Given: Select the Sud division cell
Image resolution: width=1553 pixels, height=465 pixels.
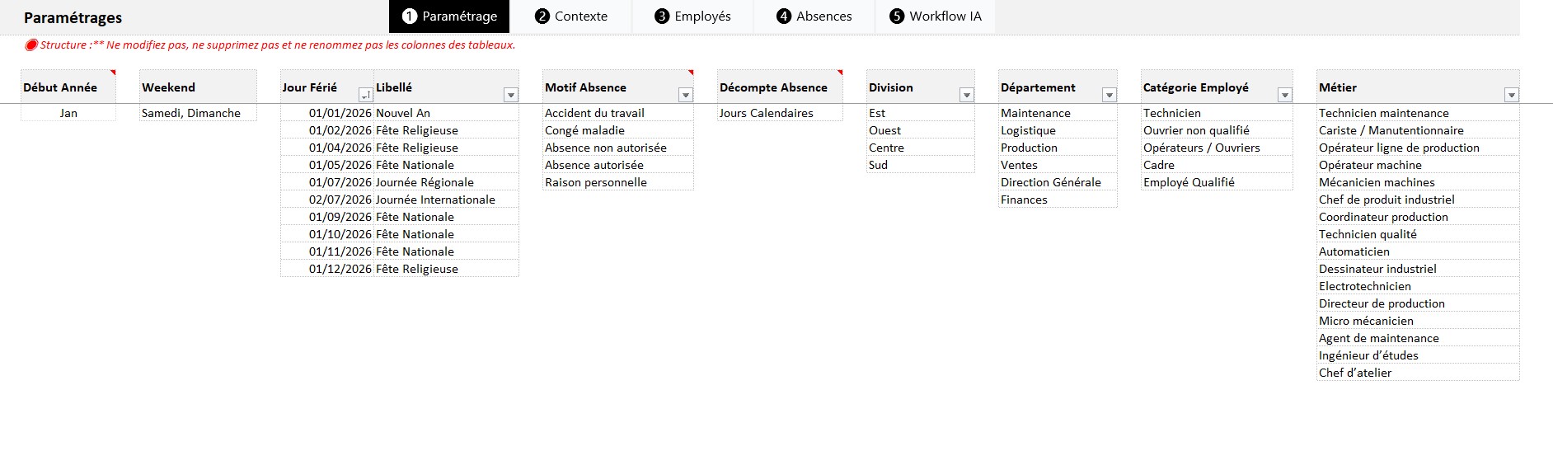Looking at the screenshot, I should (x=921, y=165).
